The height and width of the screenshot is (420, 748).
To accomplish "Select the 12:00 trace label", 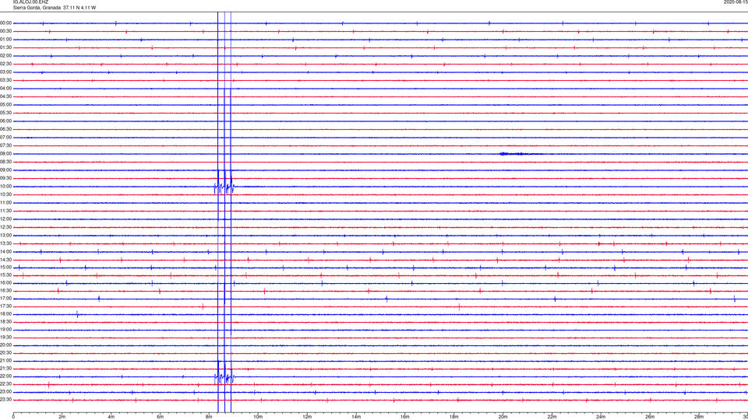I will (5, 219).
